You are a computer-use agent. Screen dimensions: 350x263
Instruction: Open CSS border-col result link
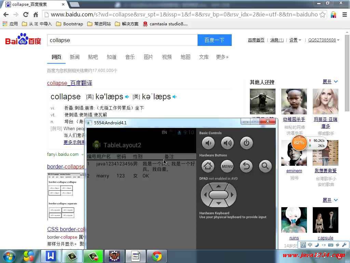[66, 229]
